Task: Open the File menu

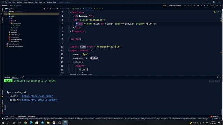Action: (6, 2)
